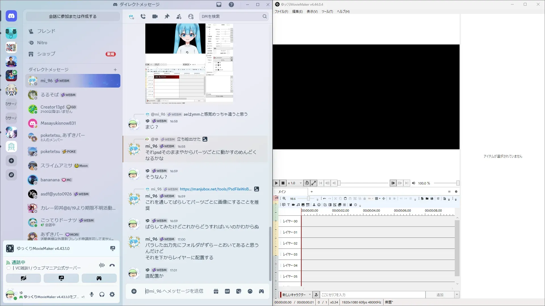Viewport: 545px width, 306px height.
Task: Toggle loop playback in YMM
Action: pos(307,183)
